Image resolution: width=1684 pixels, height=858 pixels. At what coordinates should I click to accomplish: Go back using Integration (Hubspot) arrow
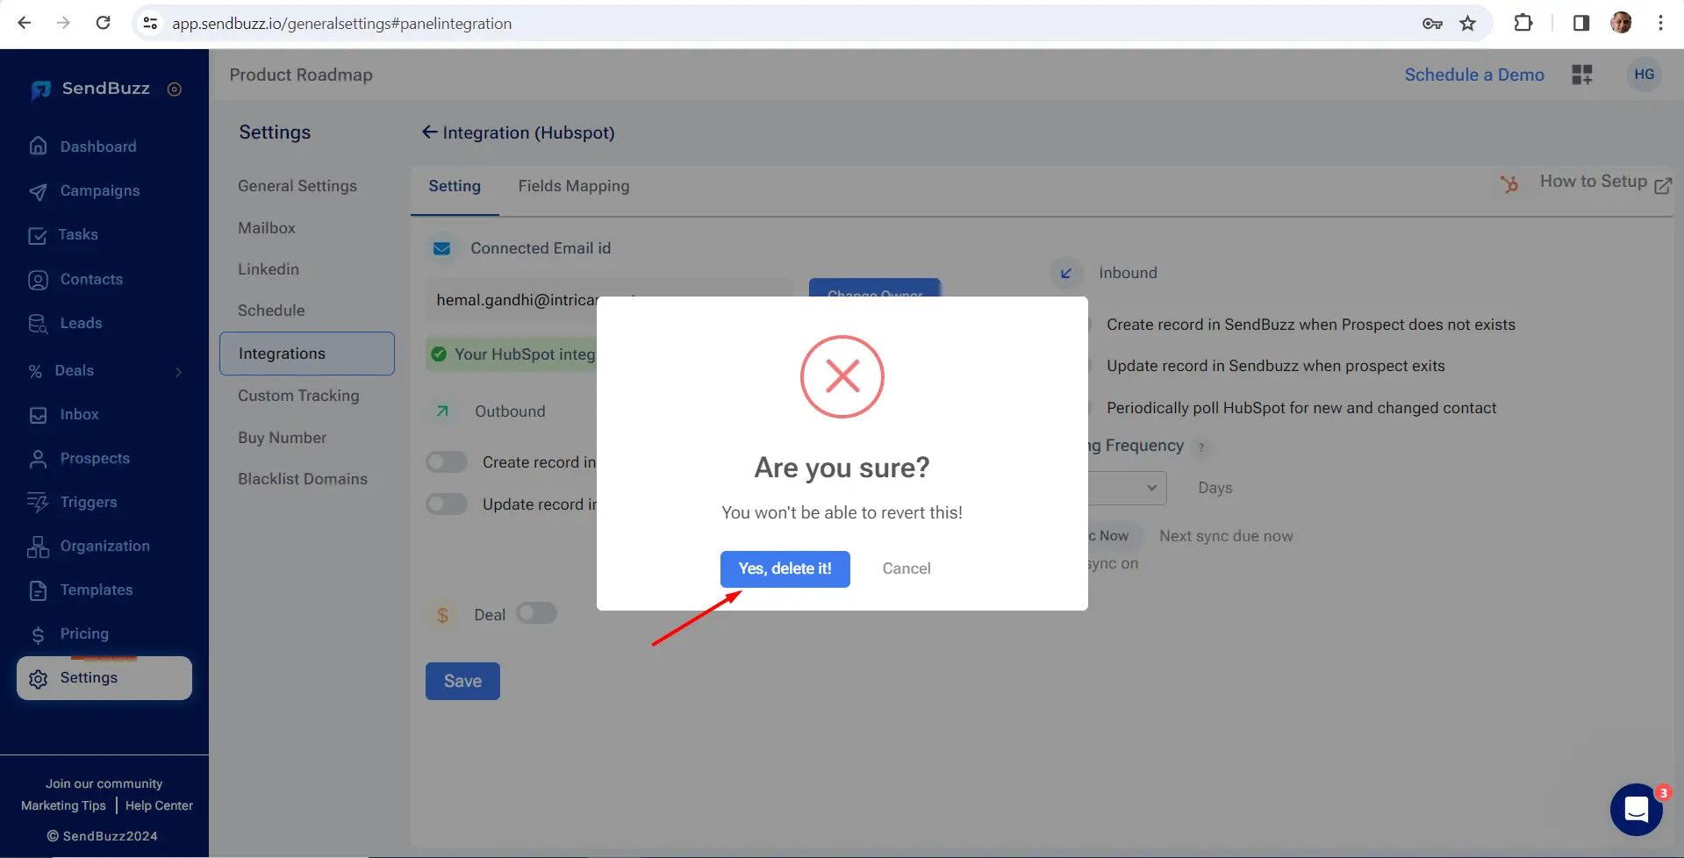pyautogui.click(x=429, y=132)
